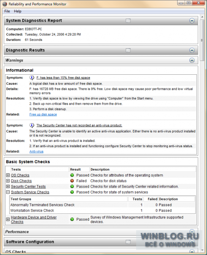
Task: Open the low free disk space symptom link
Action: click(63, 78)
